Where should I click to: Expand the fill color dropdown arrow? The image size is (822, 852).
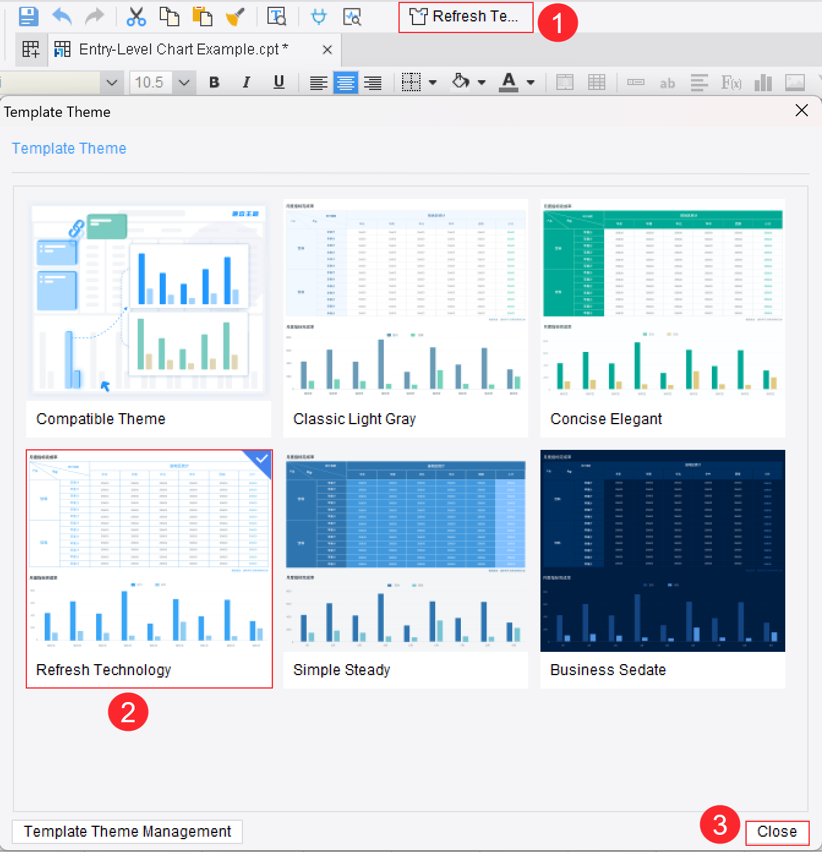point(482,82)
